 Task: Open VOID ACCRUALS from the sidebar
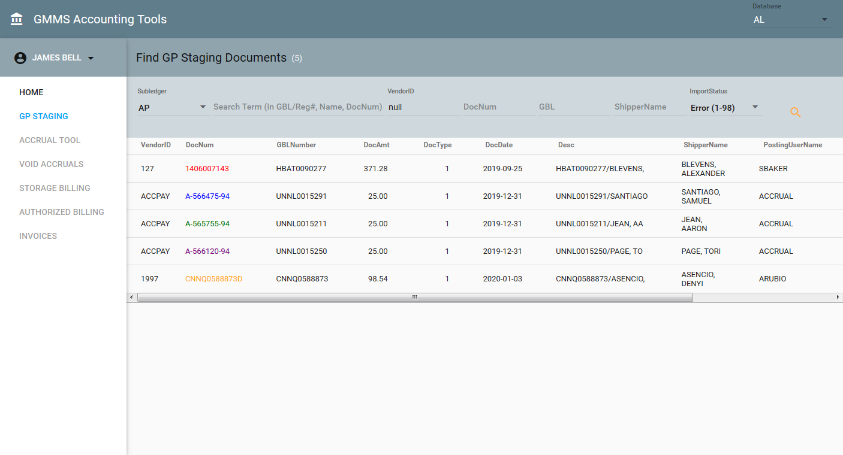(52, 164)
